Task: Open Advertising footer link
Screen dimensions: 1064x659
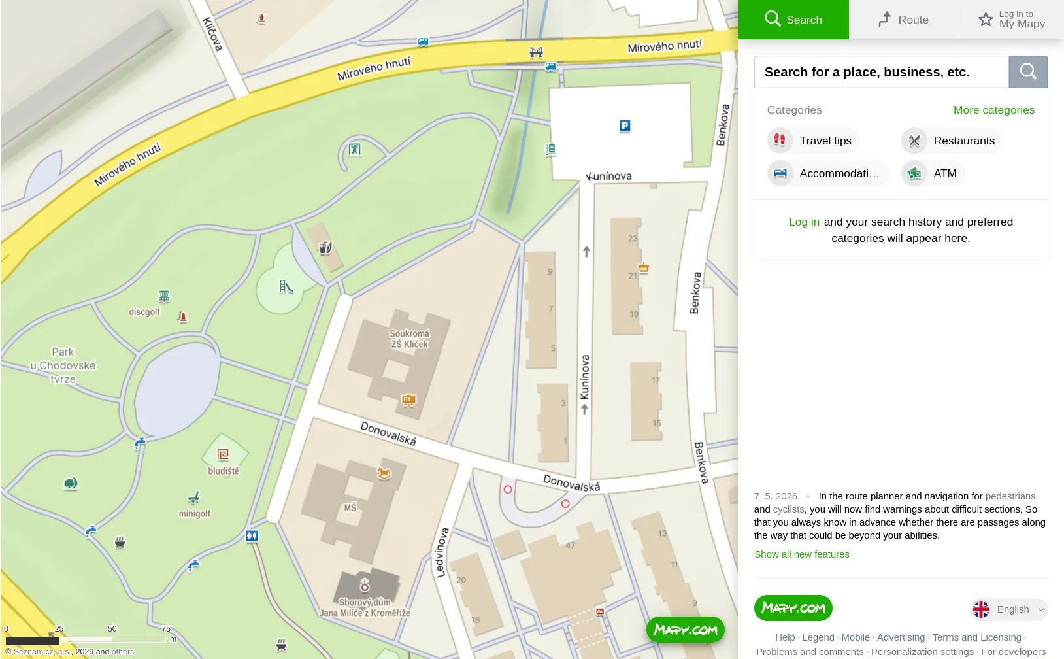Action: point(901,637)
